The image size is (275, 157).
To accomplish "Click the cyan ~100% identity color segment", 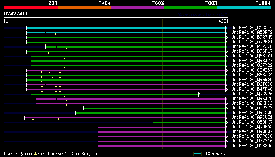I will [x=244, y=8].
